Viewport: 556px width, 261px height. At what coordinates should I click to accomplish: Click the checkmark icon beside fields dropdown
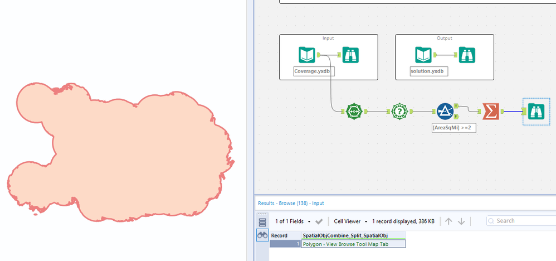319,221
